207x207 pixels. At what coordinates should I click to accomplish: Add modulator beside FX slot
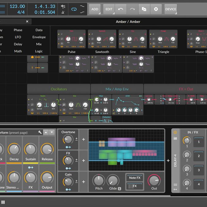(x=83, y=160)
